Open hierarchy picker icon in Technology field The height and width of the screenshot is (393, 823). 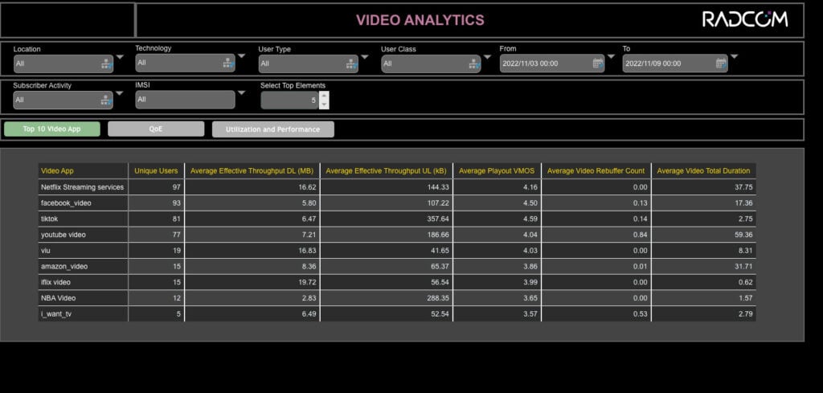(x=227, y=63)
